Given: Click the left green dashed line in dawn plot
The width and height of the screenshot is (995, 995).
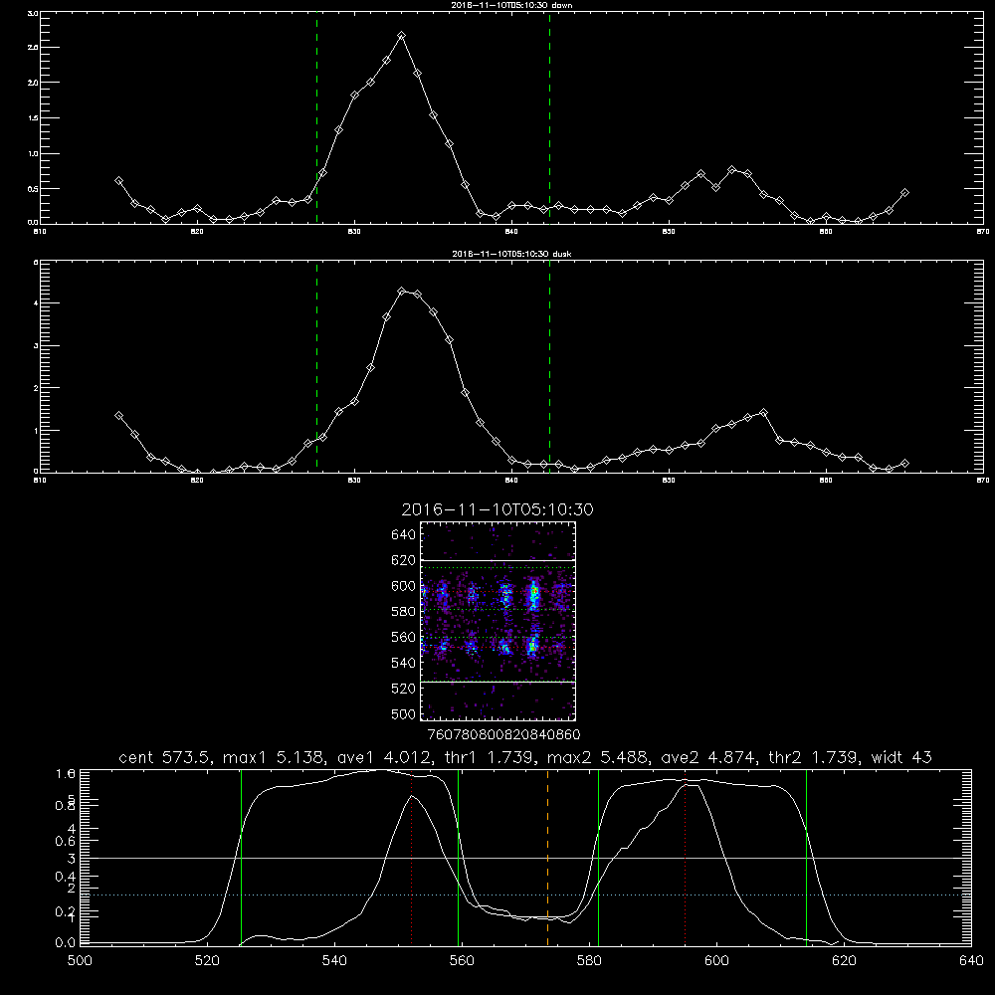Looking at the screenshot, I should (x=316, y=117).
